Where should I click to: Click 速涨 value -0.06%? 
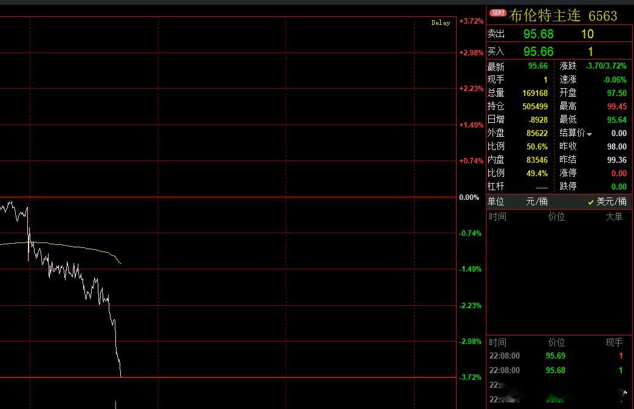(x=615, y=80)
